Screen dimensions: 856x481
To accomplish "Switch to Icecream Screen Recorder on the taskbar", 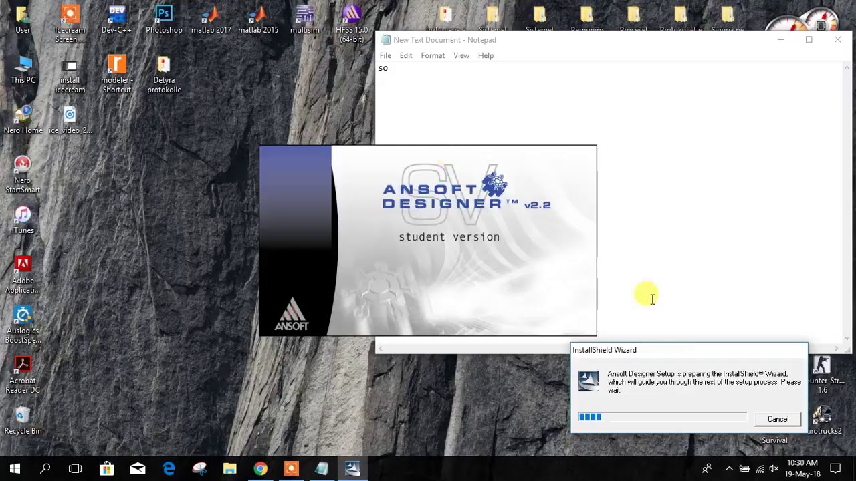I will [291, 469].
